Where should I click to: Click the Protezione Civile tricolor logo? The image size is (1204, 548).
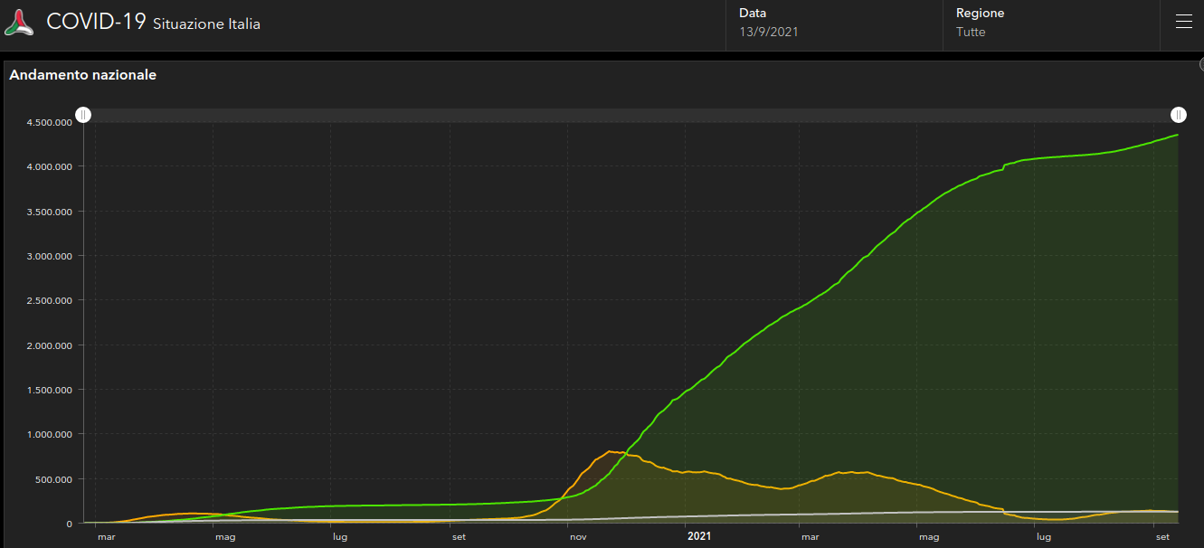pos(19,24)
